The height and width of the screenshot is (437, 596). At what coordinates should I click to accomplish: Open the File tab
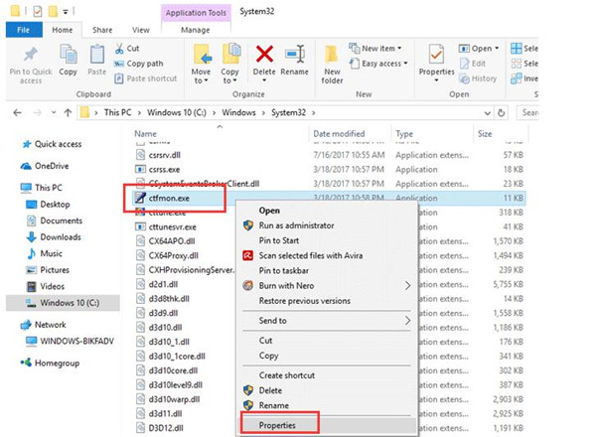(x=24, y=30)
